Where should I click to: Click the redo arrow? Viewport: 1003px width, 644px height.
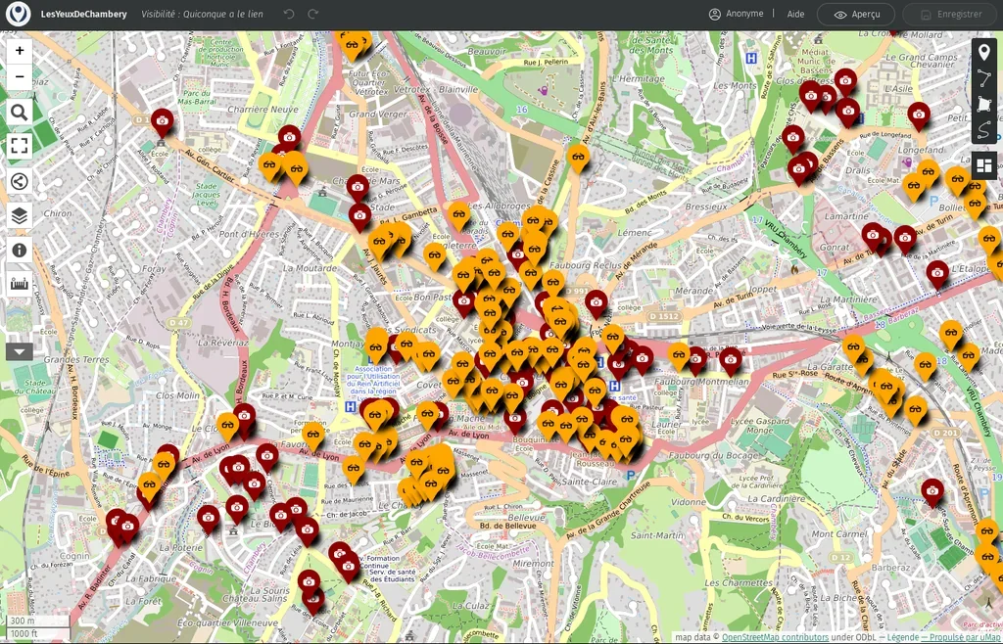[x=313, y=14]
